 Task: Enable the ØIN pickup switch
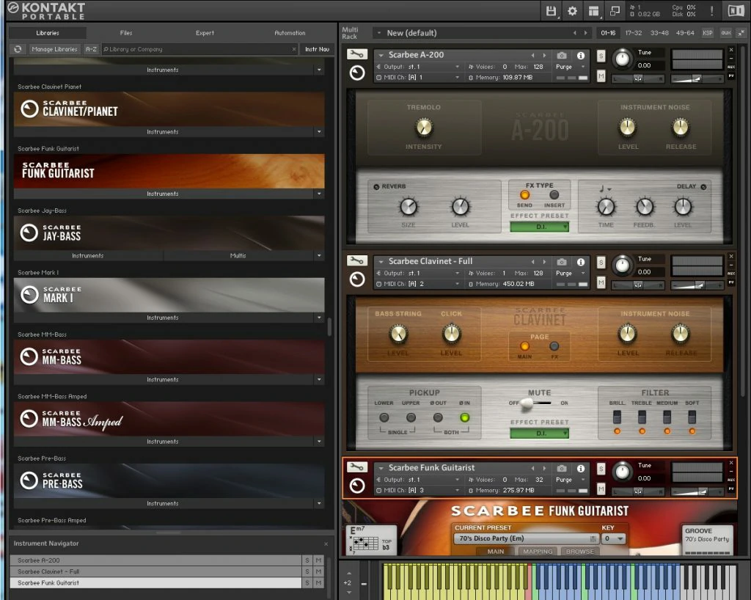tap(464, 417)
